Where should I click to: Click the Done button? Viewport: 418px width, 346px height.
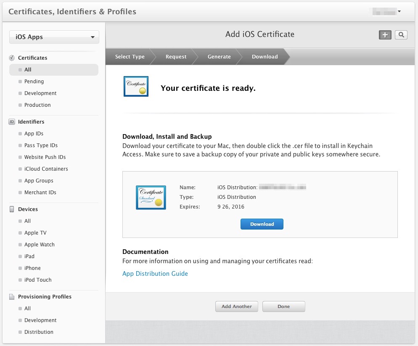click(283, 306)
